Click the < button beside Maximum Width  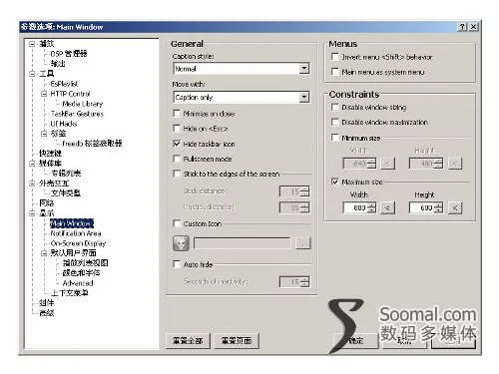click(387, 207)
